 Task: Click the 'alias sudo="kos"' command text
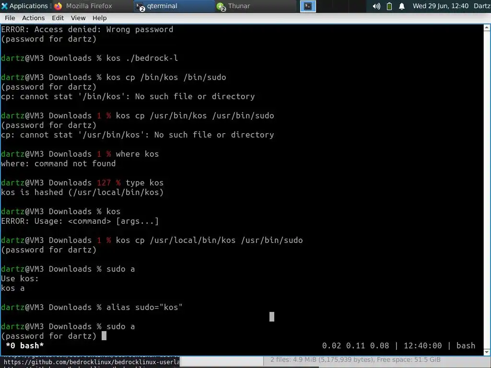tap(144, 307)
